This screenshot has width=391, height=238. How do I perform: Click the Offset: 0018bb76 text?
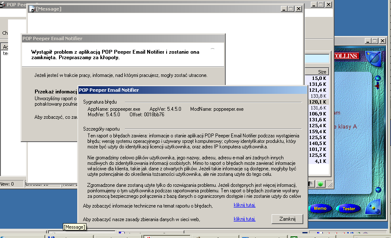(x=147, y=115)
